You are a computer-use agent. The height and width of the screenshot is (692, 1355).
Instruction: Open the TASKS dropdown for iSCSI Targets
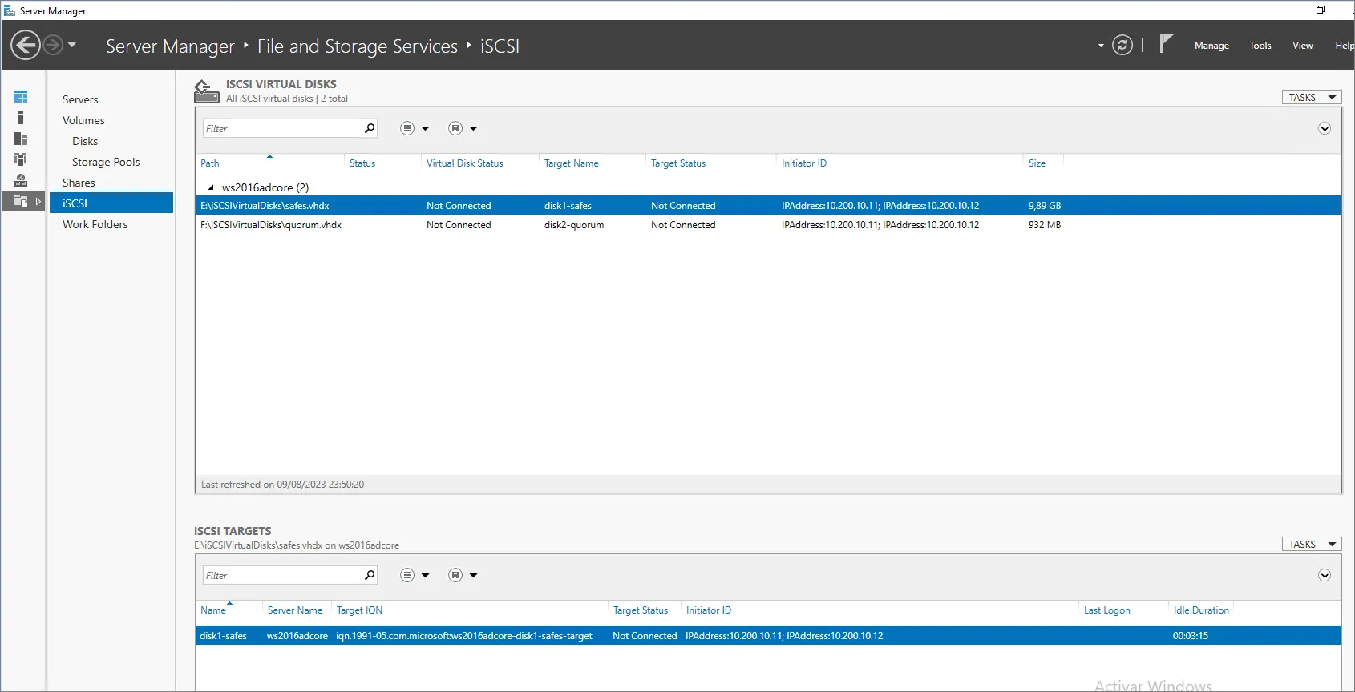[1312, 544]
